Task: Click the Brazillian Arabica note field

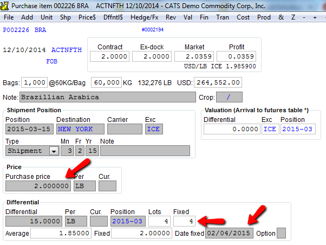Action: coord(108,97)
